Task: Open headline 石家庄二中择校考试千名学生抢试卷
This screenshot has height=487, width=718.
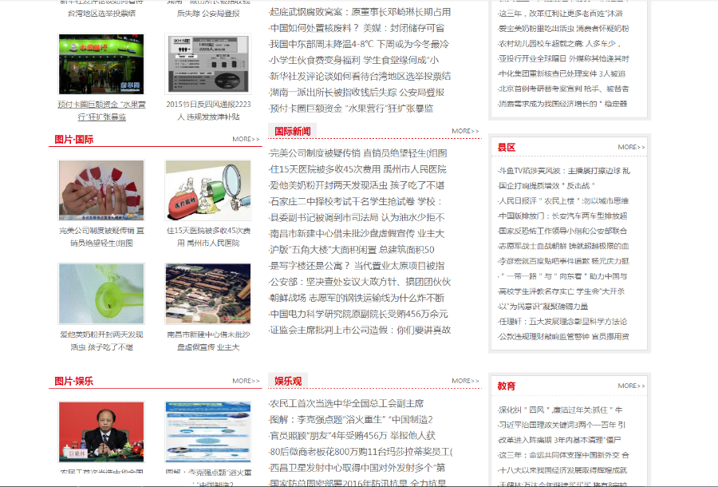Action: 356,201
